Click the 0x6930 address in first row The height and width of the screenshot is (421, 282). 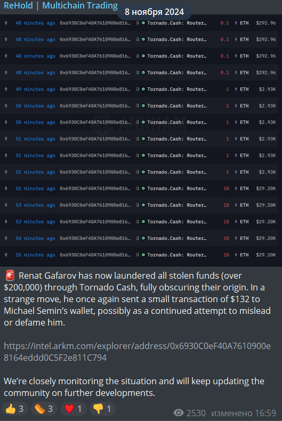click(x=95, y=23)
